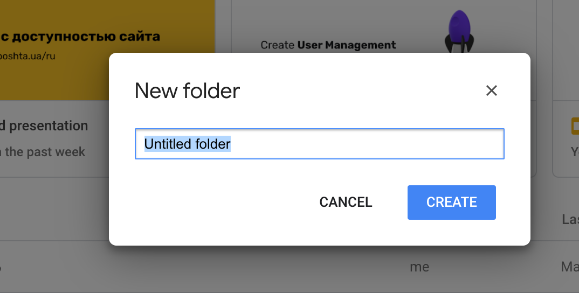Click the 'Las…' column header at right
This screenshot has height=293, width=579.
(x=570, y=219)
